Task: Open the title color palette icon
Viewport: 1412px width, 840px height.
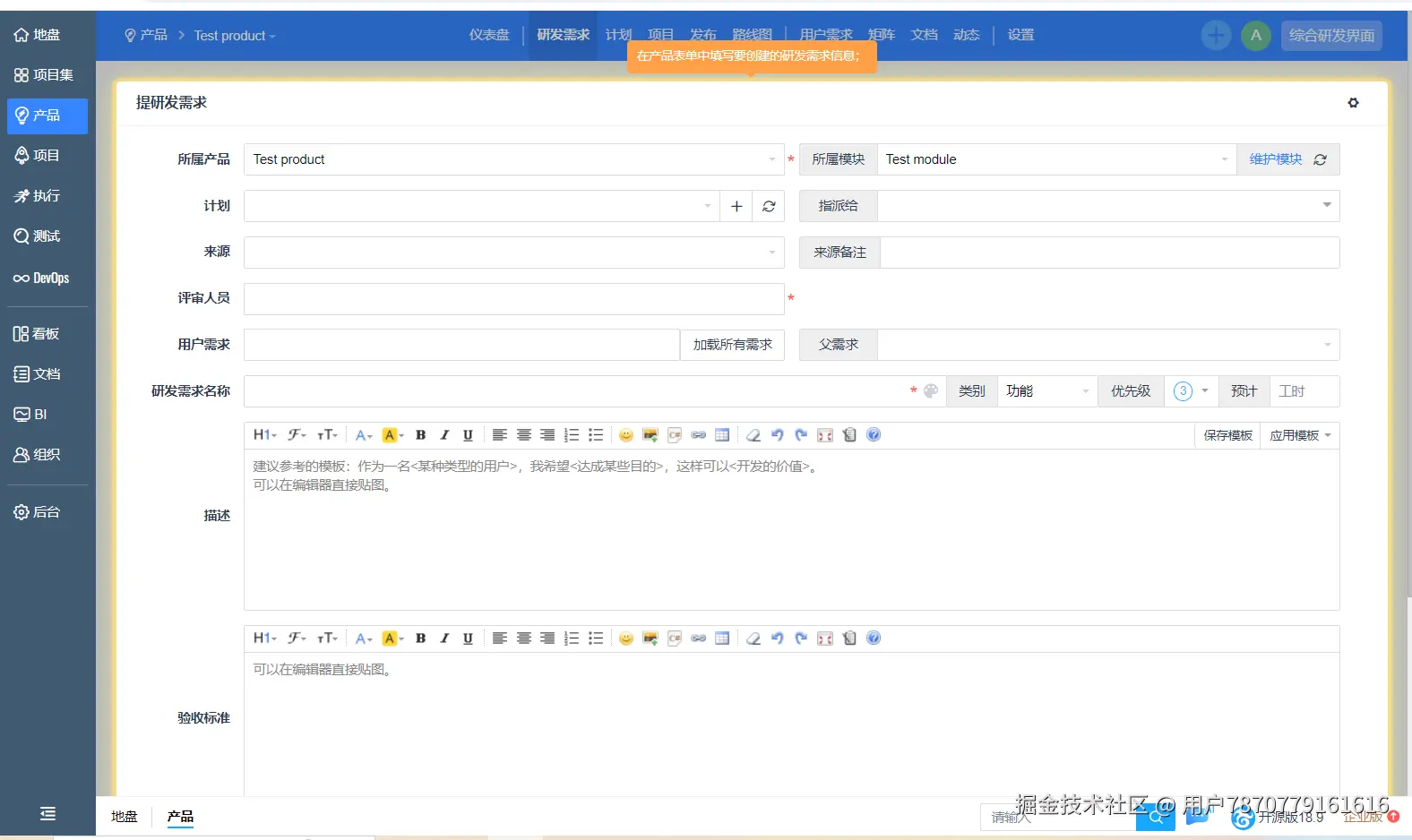Action: pyautogui.click(x=931, y=391)
